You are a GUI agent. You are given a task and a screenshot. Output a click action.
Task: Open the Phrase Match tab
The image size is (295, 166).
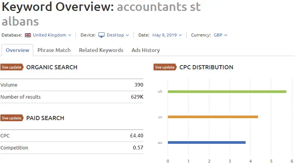click(x=54, y=50)
